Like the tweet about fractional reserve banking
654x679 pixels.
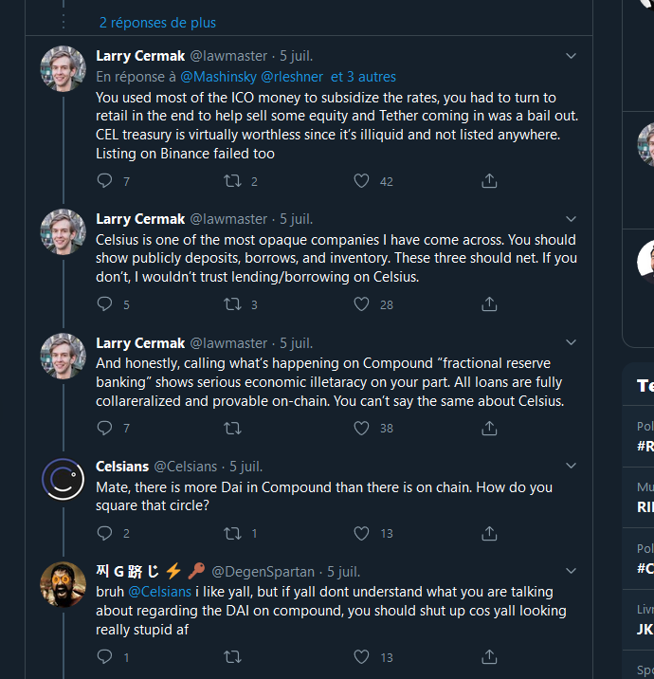[x=361, y=429]
